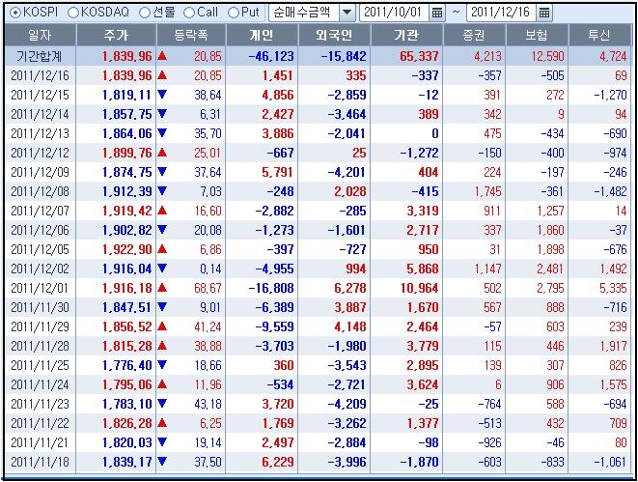
Task: Click the up arrow icon for 2011/11/22
Action: [x=162, y=423]
